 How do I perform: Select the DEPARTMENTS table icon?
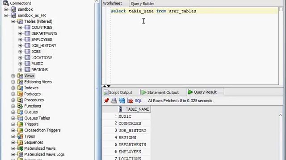[x=27, y=33]
